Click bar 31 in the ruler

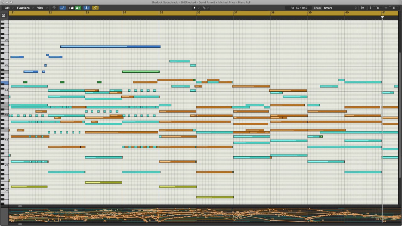pos(13,13)
